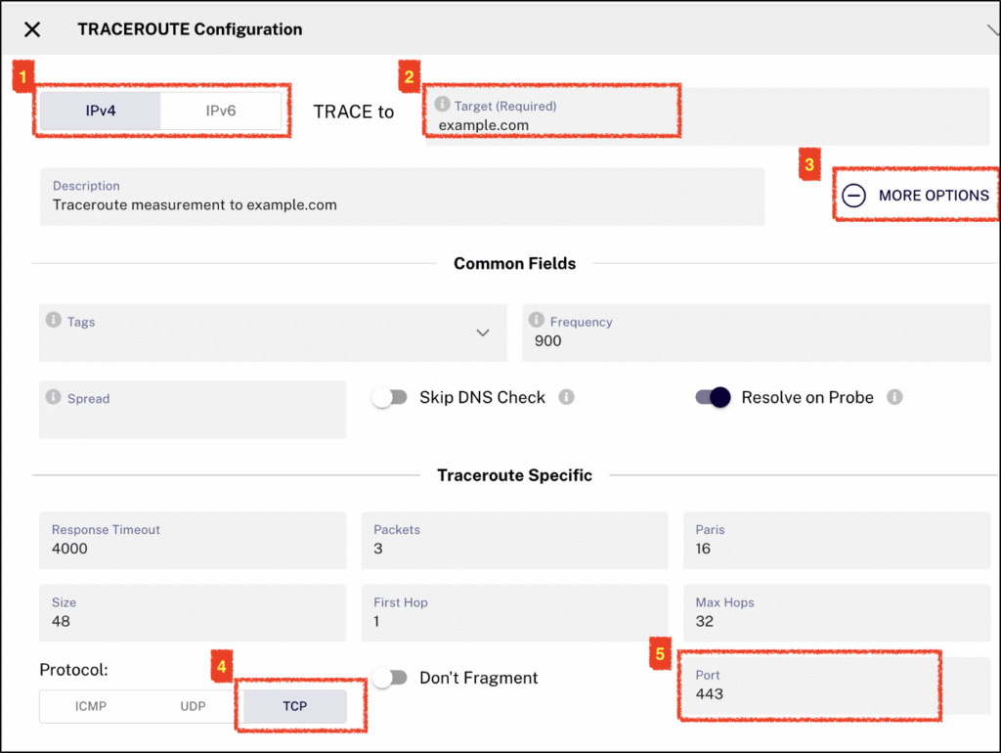The width and height of the screenshot is (1001, 753).
Task: Click info icon beside Skip DNS Check
Action: coord(566,397)
